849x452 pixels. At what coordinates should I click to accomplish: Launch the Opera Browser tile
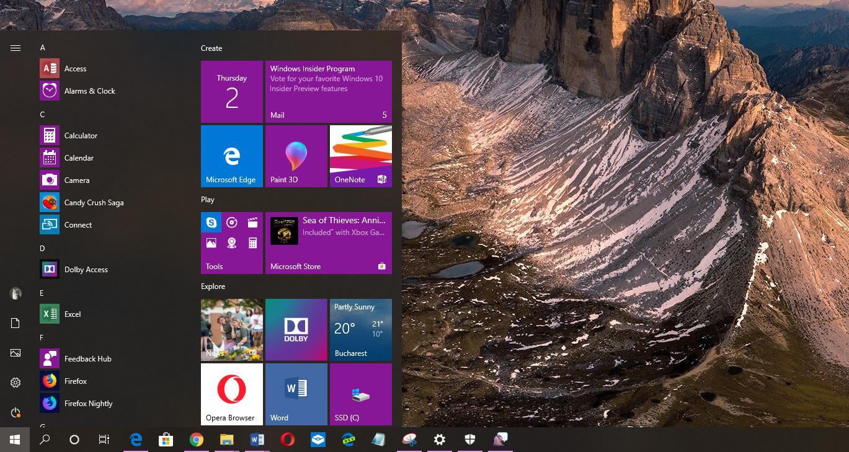point(232,394)
